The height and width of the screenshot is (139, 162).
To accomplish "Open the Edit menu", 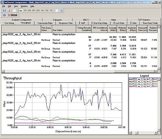I will pyautogui.click(x=9, y=6).
